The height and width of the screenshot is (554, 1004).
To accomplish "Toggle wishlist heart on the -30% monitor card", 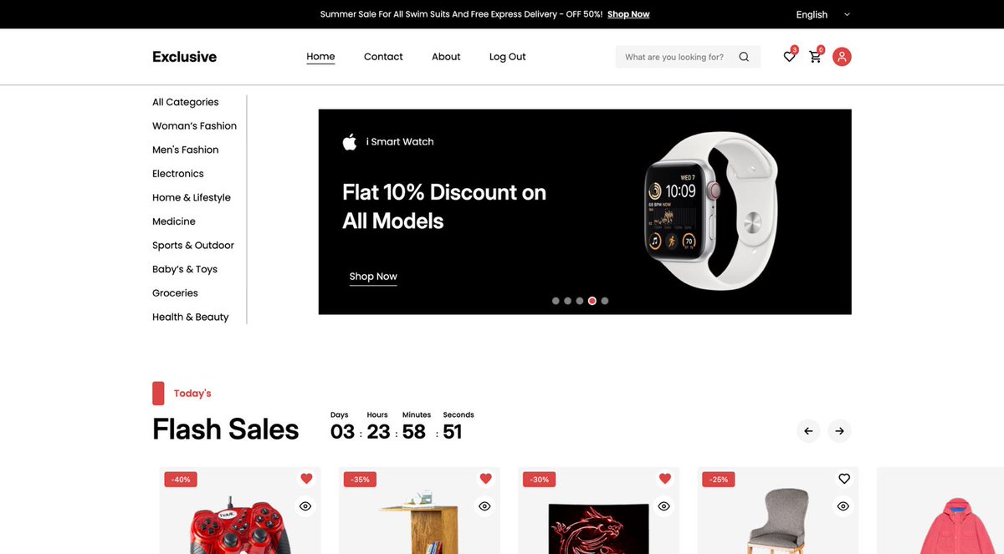I will (664, 479).
